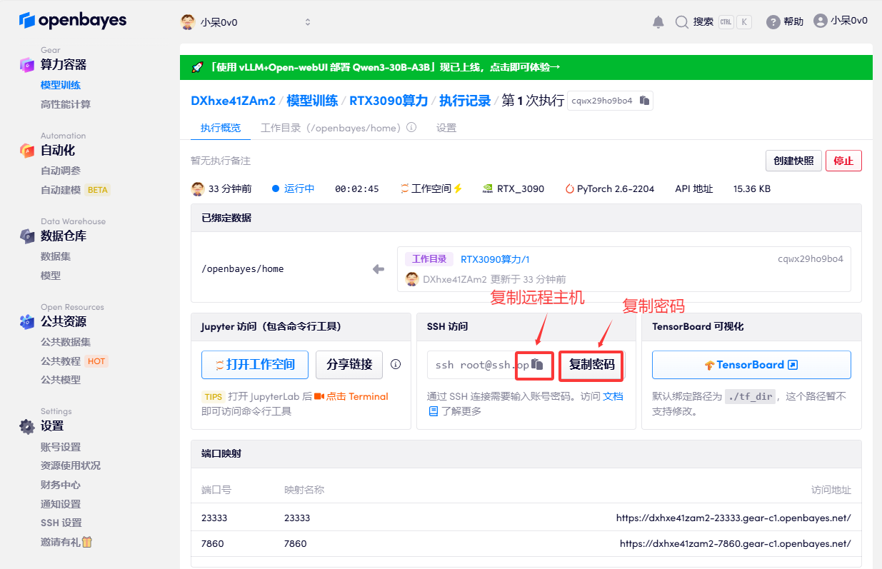
Task: Open 通知设置 in the sidebar
Action: click(x=61, y=504)
